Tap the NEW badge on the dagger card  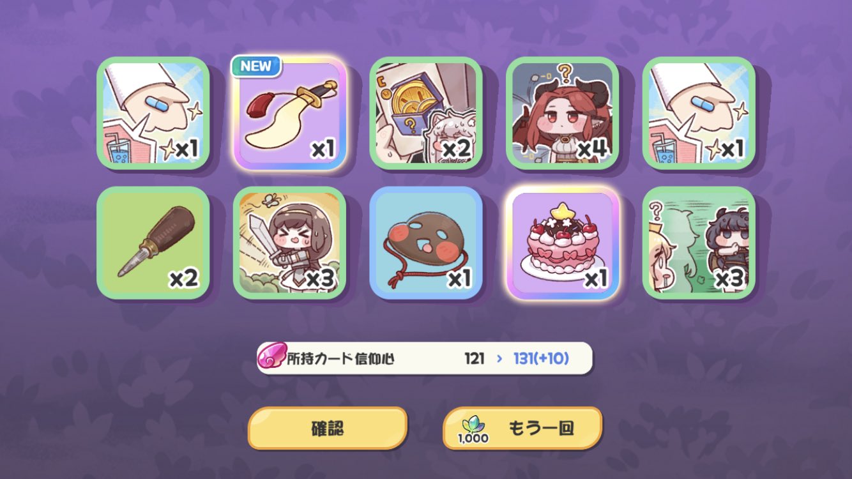click(x=256, y=66)
